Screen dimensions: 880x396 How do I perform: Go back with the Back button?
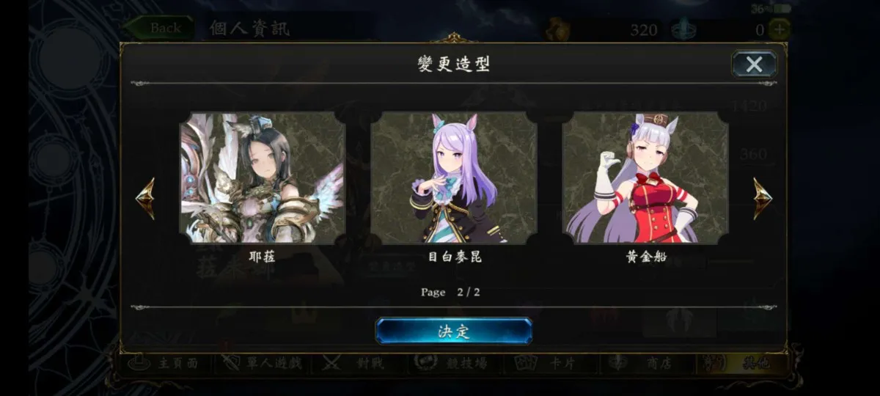(159, 28)
